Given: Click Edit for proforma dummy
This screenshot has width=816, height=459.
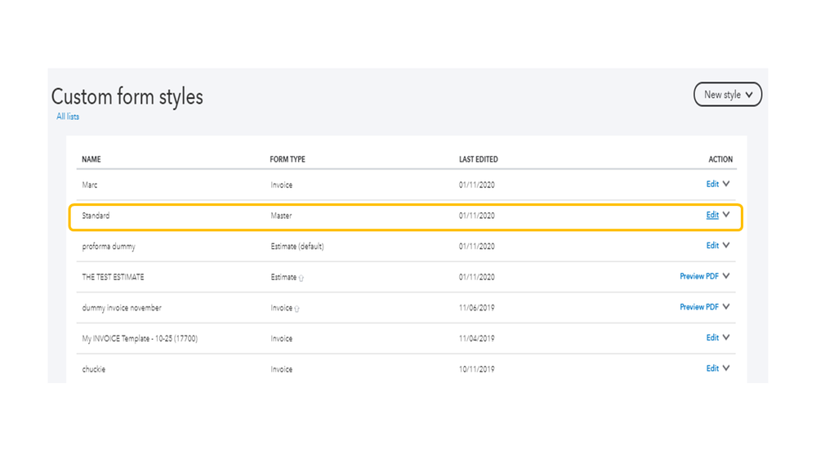Looking at the screenshot, I should tap(712, 246).
